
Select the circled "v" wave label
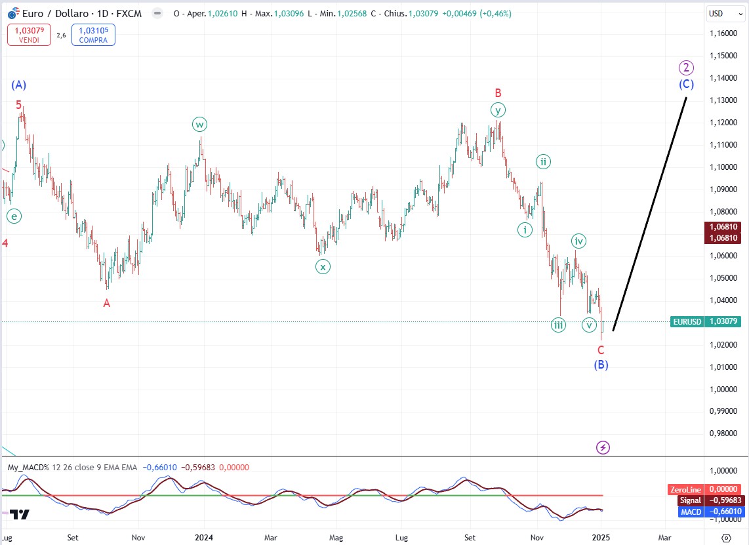point(590,325)
